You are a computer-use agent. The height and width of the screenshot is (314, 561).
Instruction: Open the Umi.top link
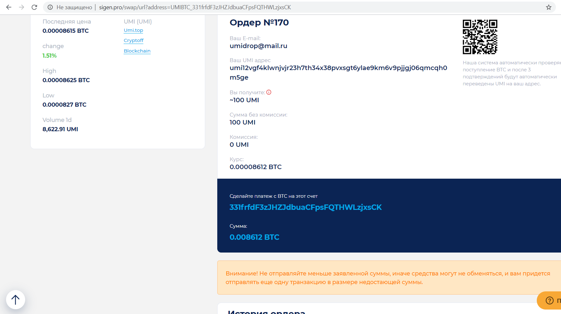coord(133,30)
